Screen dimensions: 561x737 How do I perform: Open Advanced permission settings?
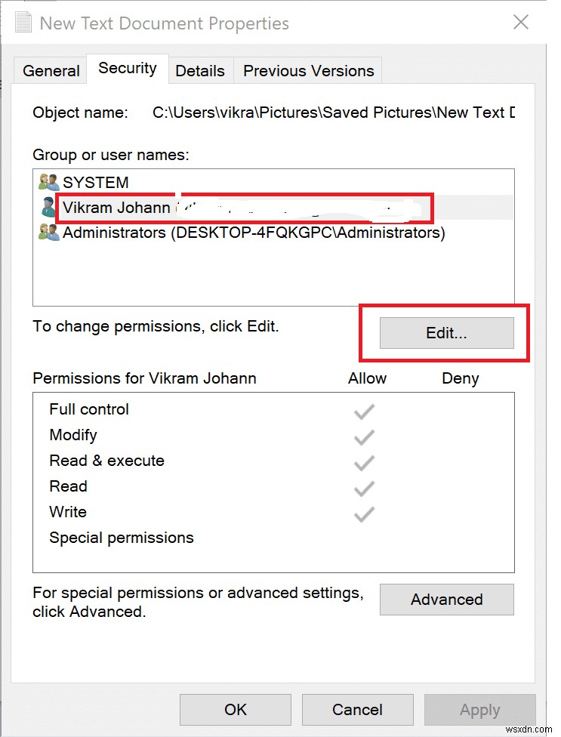coord(446,600)
